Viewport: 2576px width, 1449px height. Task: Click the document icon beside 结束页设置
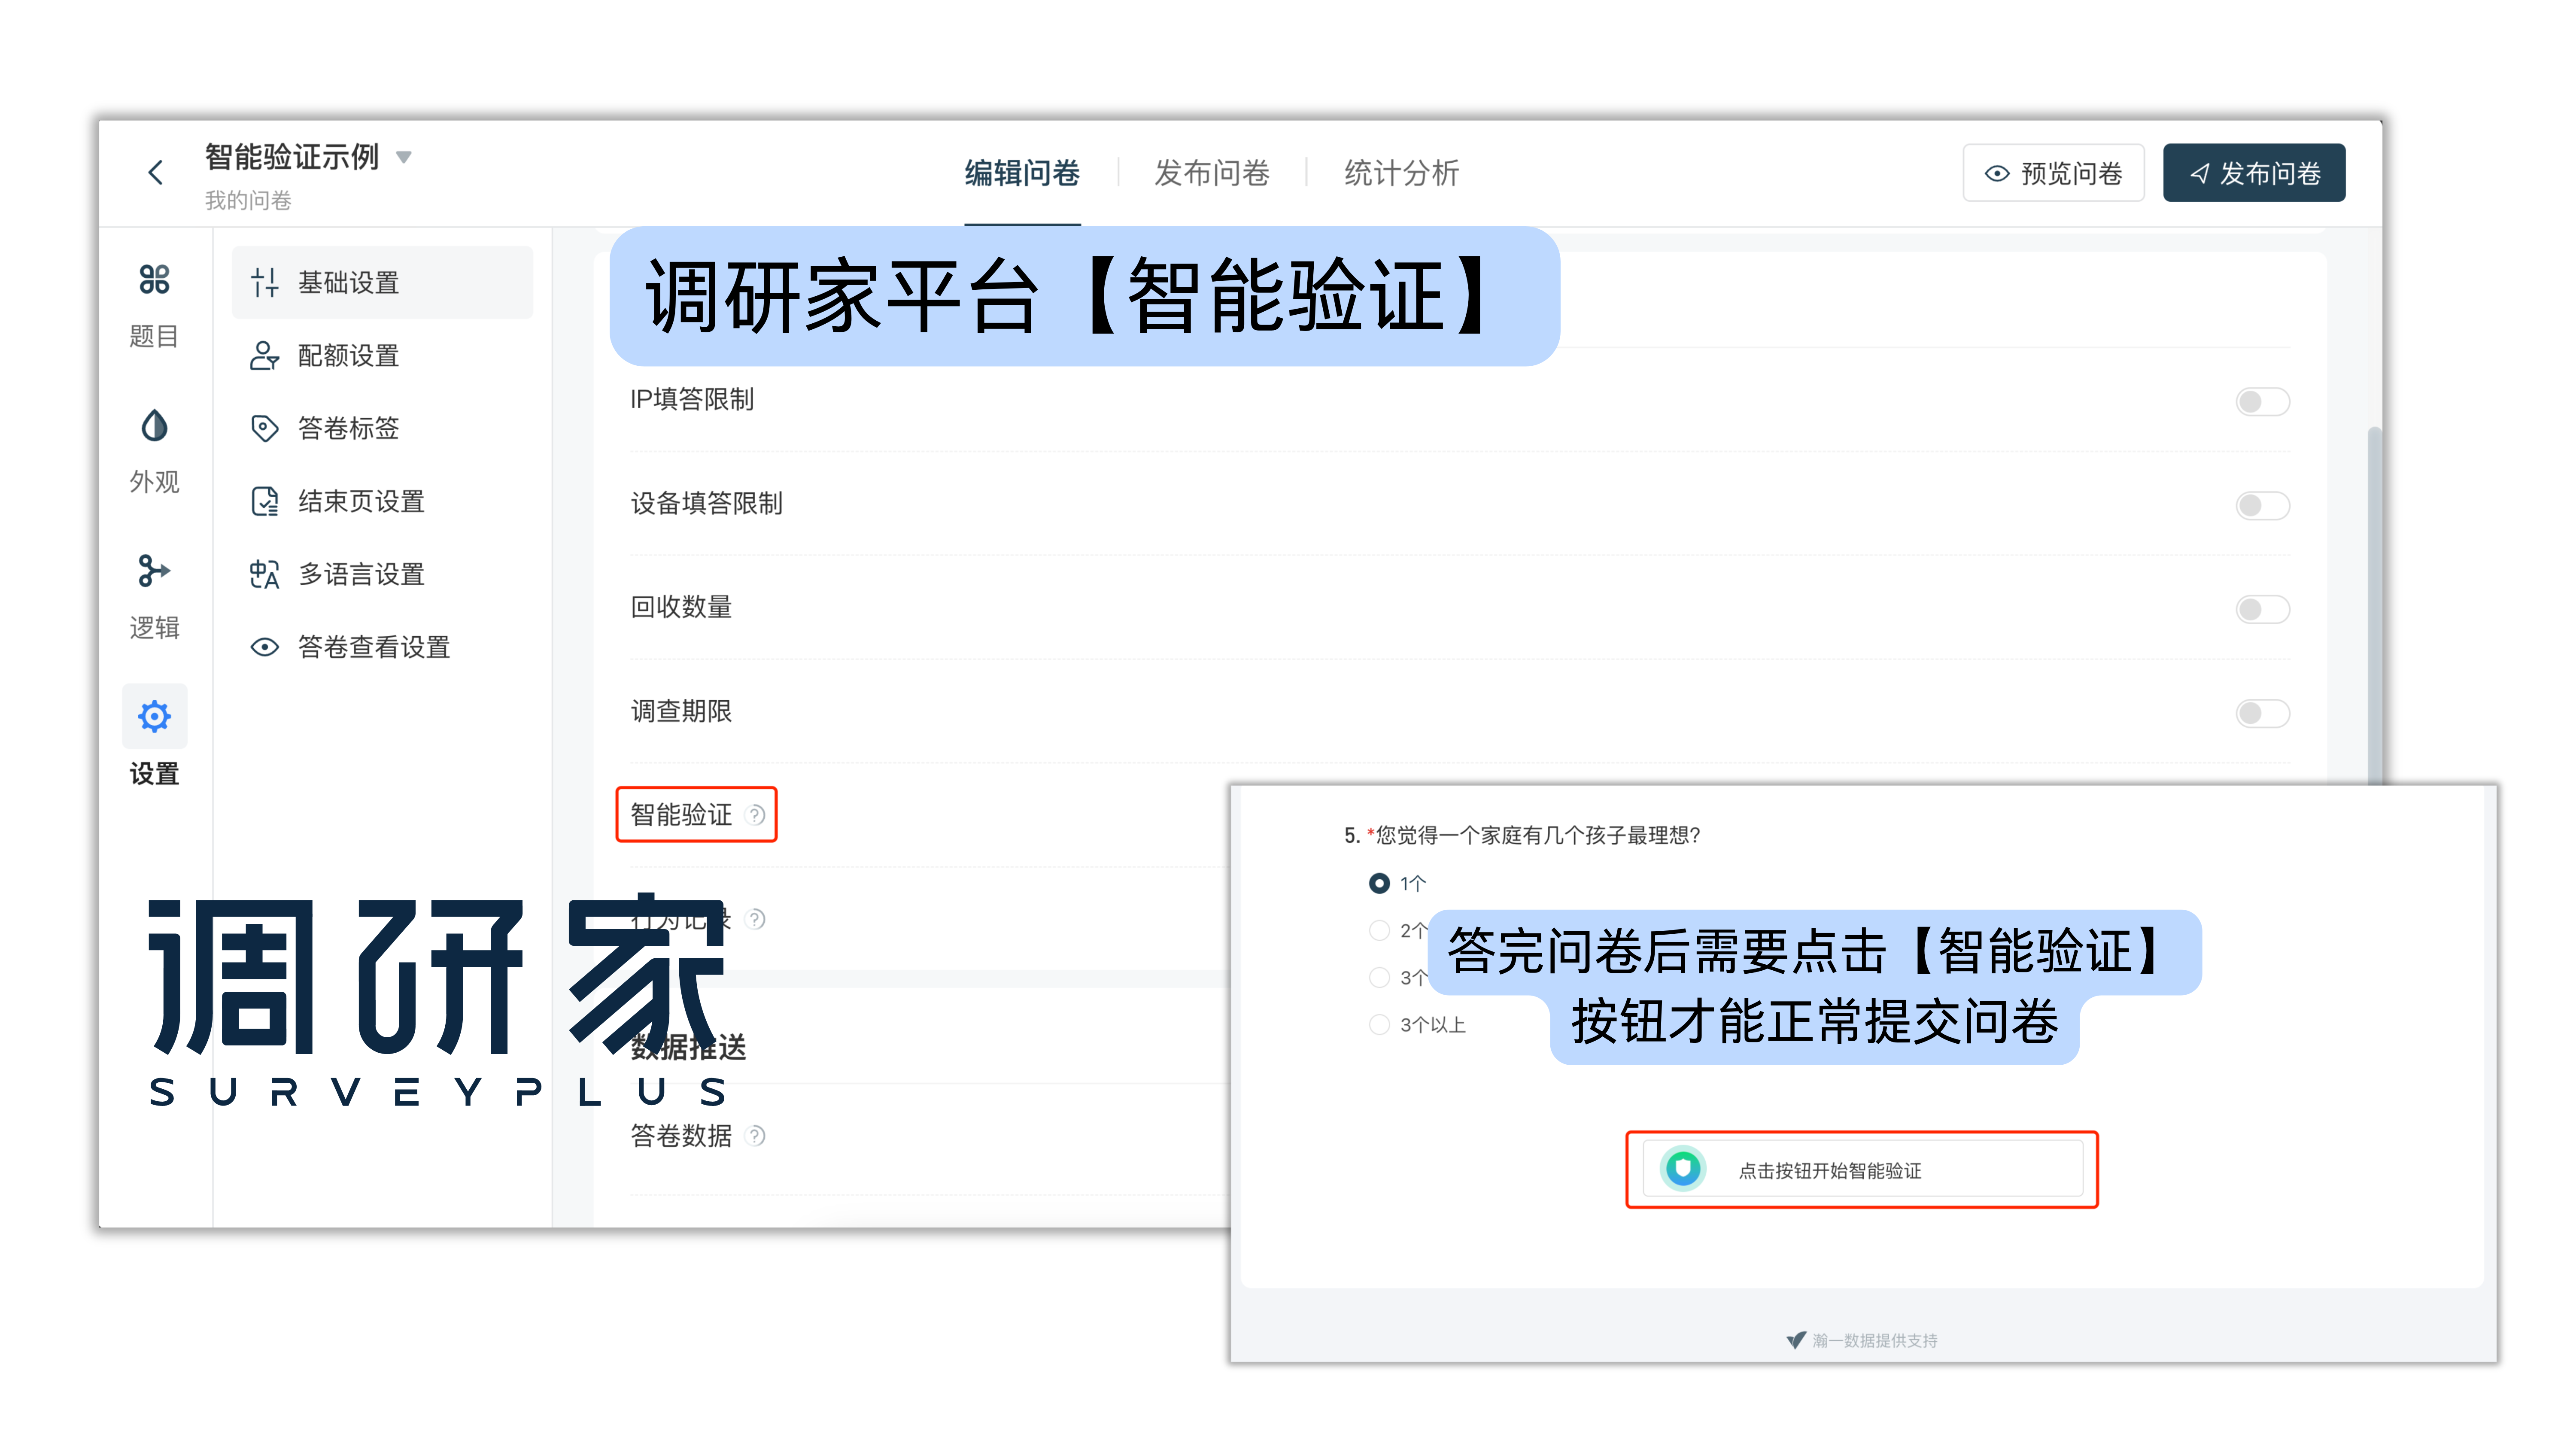pyautogui.click(x=264, y=502)
